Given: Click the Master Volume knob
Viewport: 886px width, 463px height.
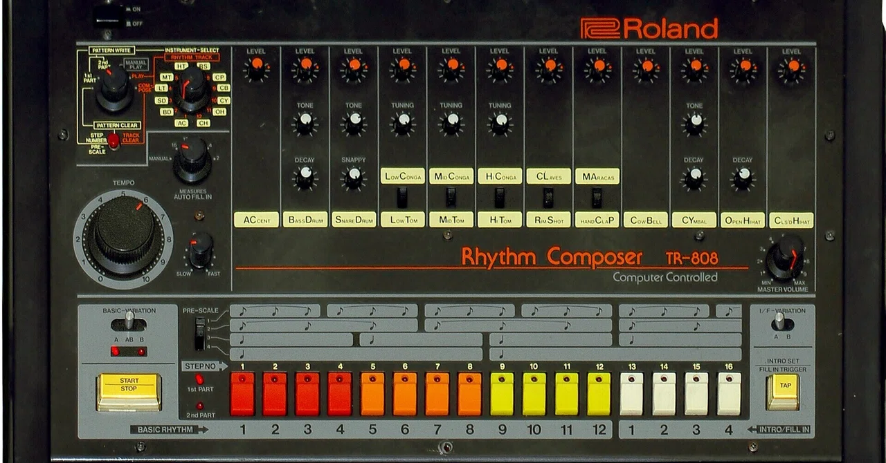Looking at the screenshot, I should pyautogui.click(x=786, y=257).
